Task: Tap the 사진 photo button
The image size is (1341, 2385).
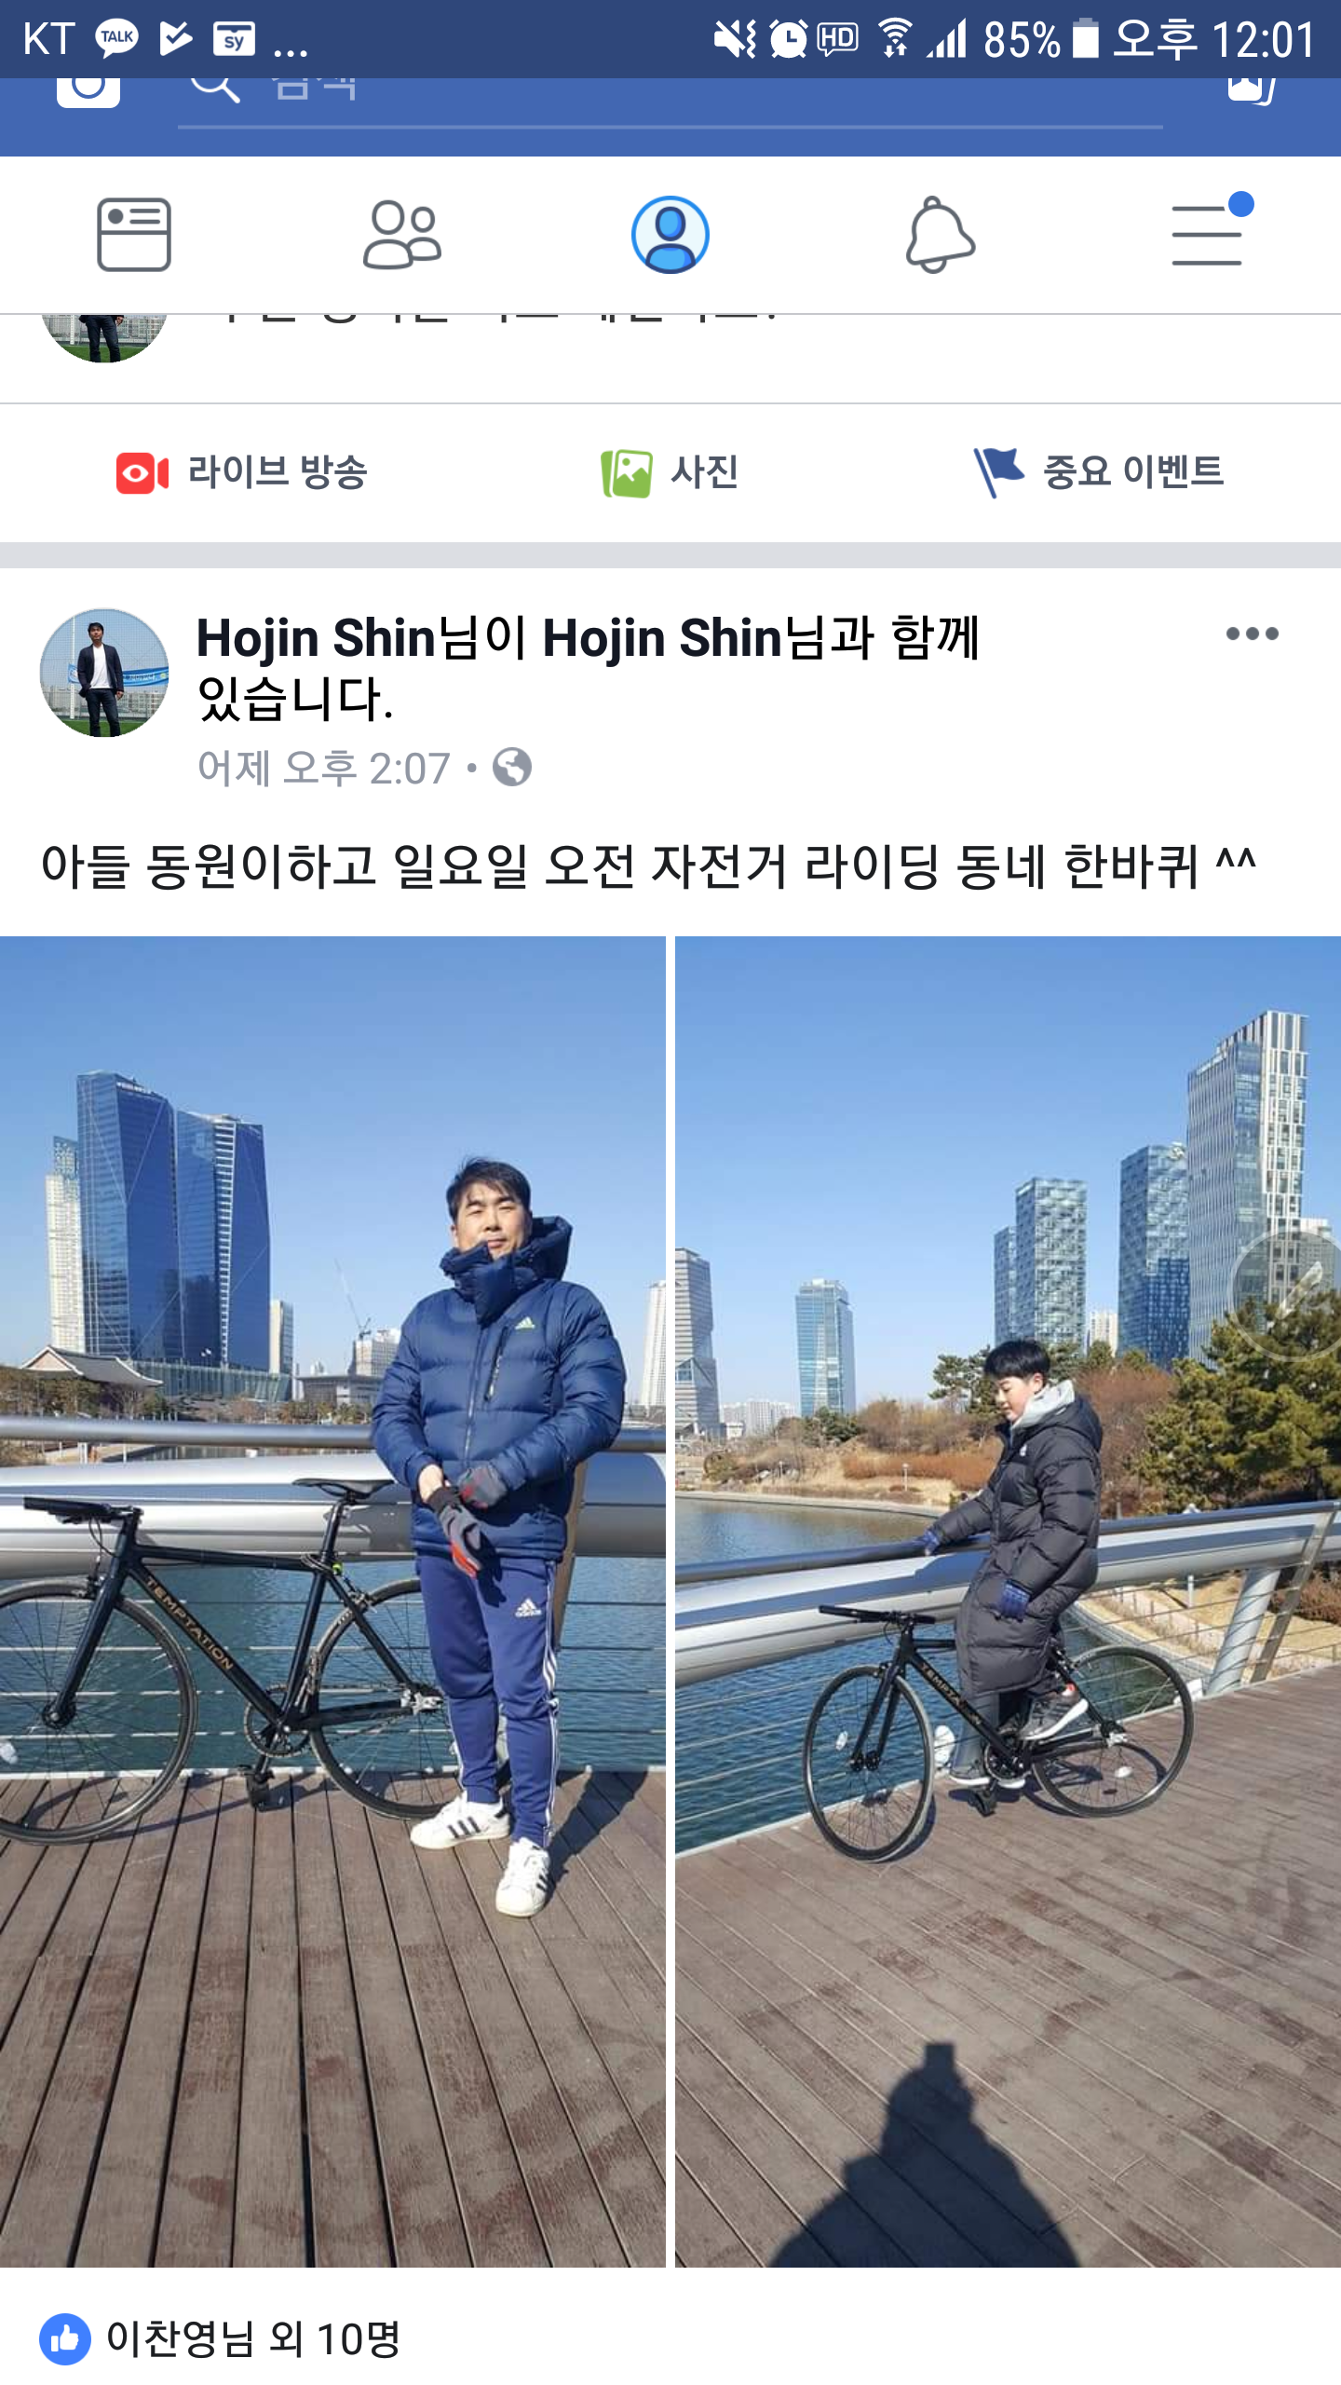Action: 670,472
